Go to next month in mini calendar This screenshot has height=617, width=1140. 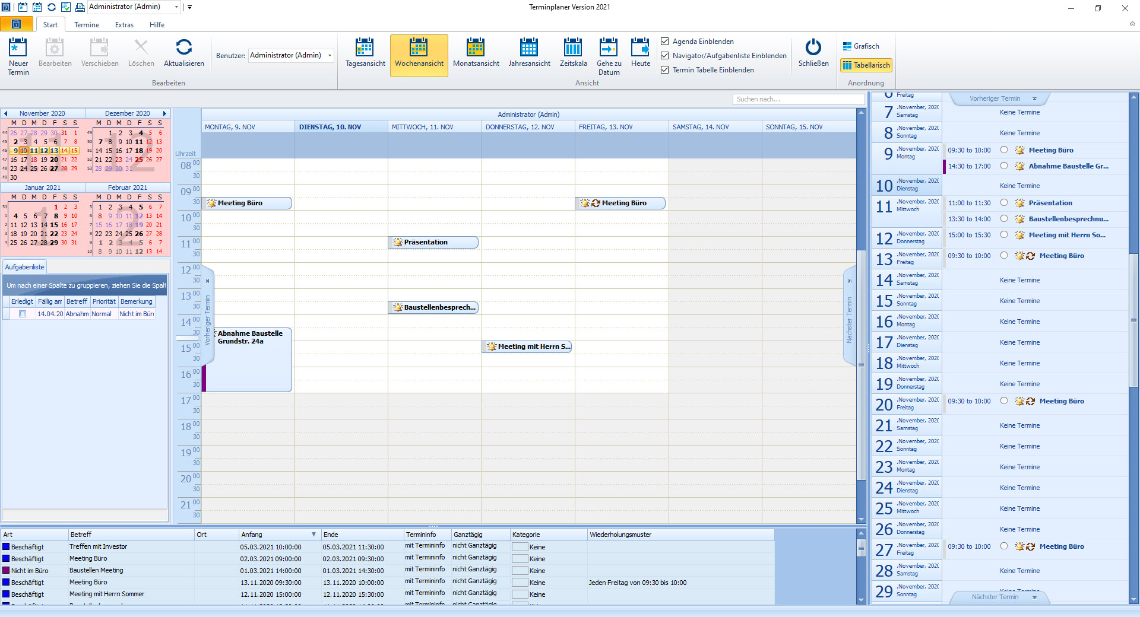[x=165, y=113]
